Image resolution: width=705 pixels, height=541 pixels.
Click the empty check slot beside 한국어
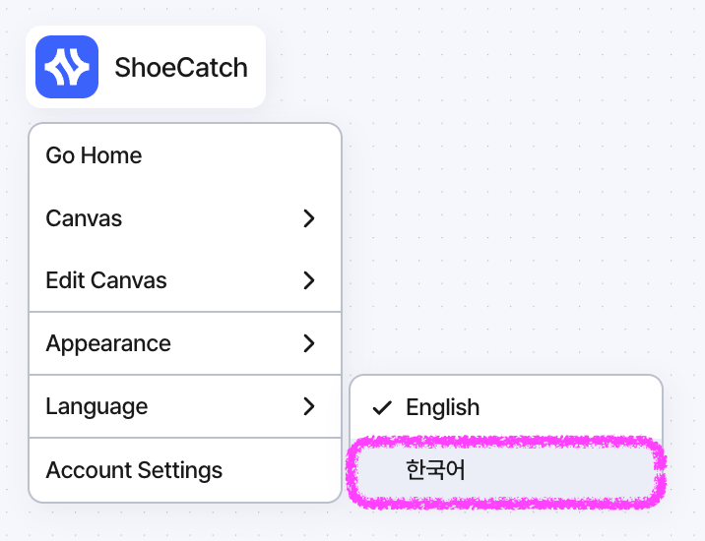[x=382, y=470]
